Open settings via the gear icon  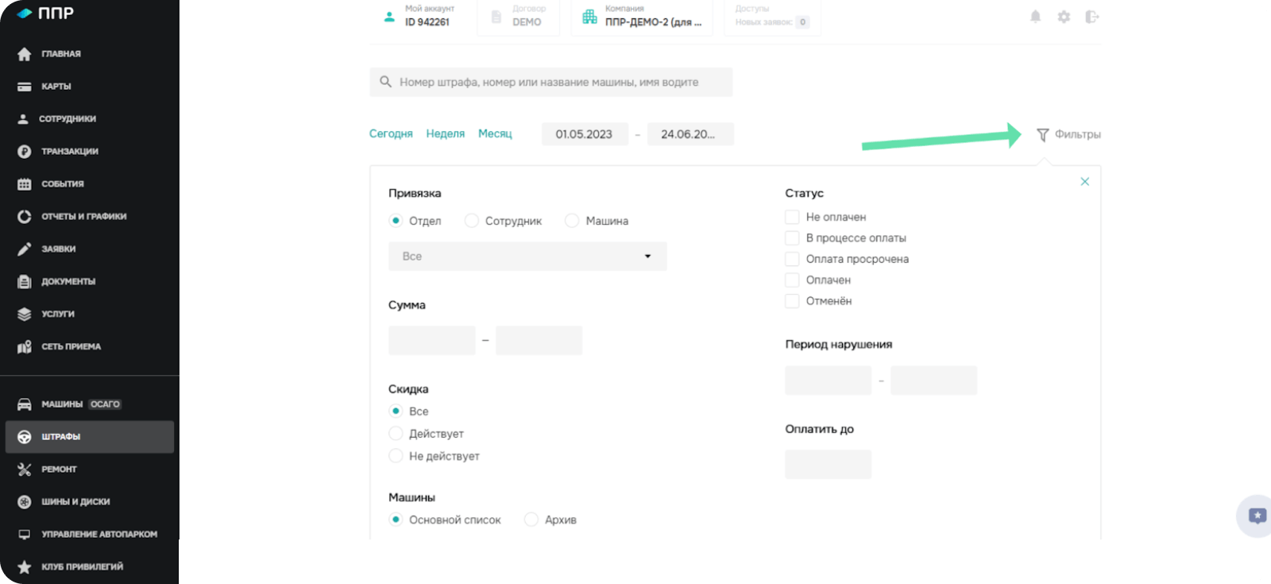point(1064,17)
